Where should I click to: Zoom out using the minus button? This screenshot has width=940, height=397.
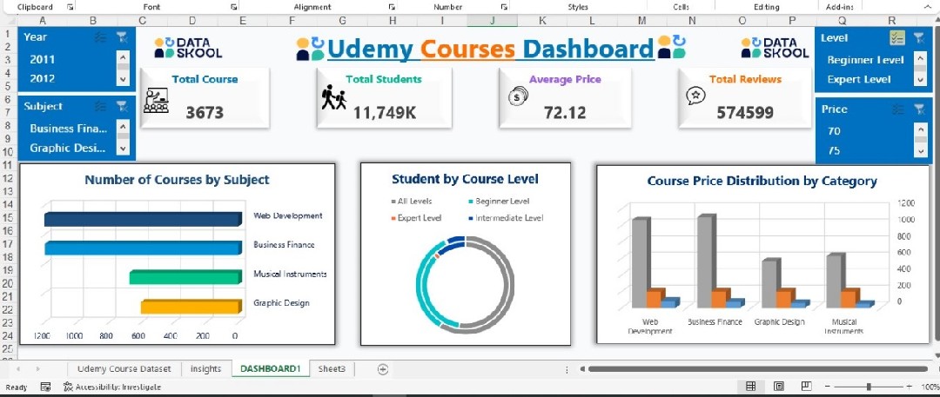pyautogui.click(x=828, y=387)
